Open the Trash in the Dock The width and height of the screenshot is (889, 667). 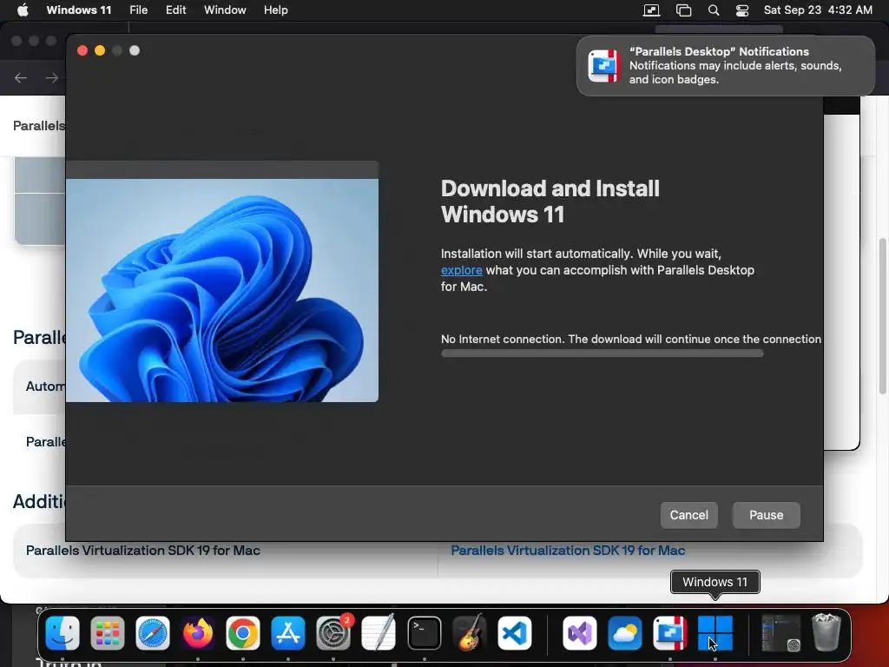click(x=826, y=632)
